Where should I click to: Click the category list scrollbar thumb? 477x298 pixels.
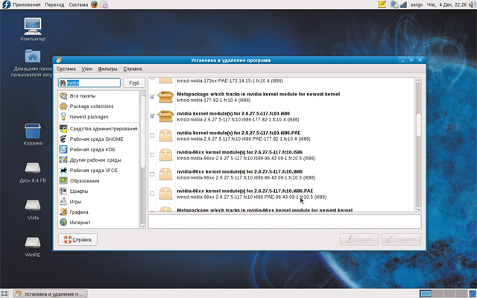click(x=142, y=132)
